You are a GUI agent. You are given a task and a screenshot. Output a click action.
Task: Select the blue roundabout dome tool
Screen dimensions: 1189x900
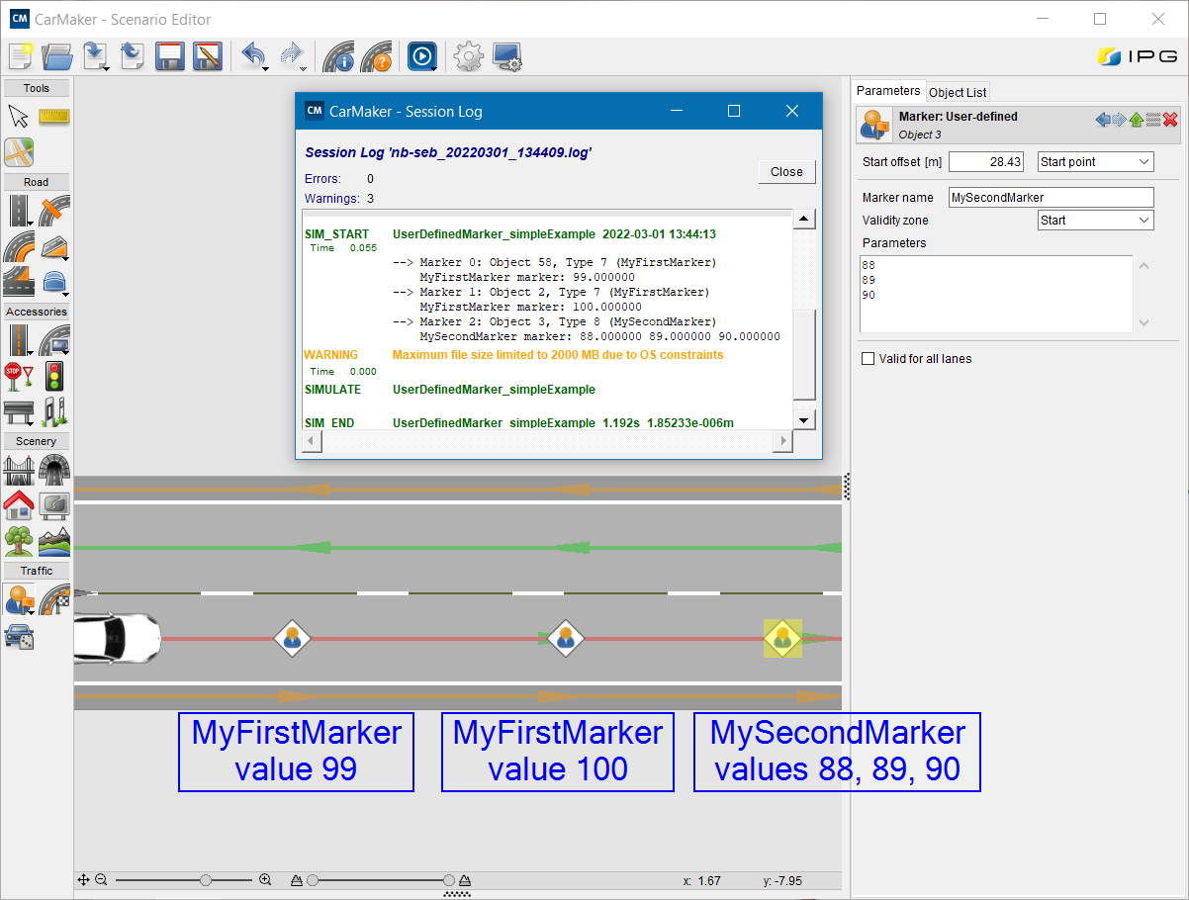[x=54, y=282]
